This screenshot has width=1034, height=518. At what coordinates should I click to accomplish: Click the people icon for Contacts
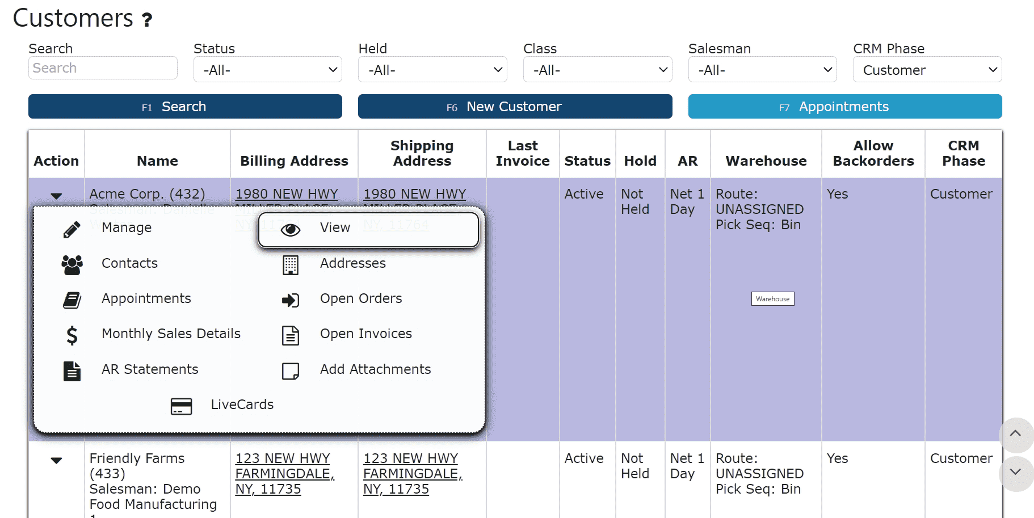[72, 264]
